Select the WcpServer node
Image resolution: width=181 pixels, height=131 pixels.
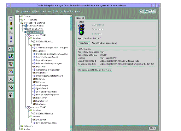(x=41, y=104)
